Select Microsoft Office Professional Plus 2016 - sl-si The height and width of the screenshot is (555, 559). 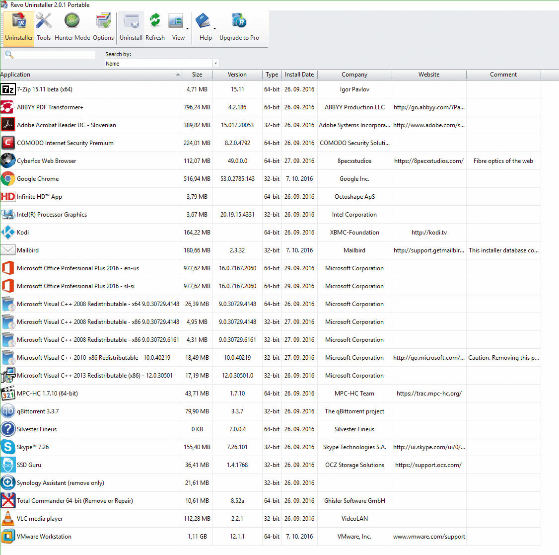(x=270, y=286)
